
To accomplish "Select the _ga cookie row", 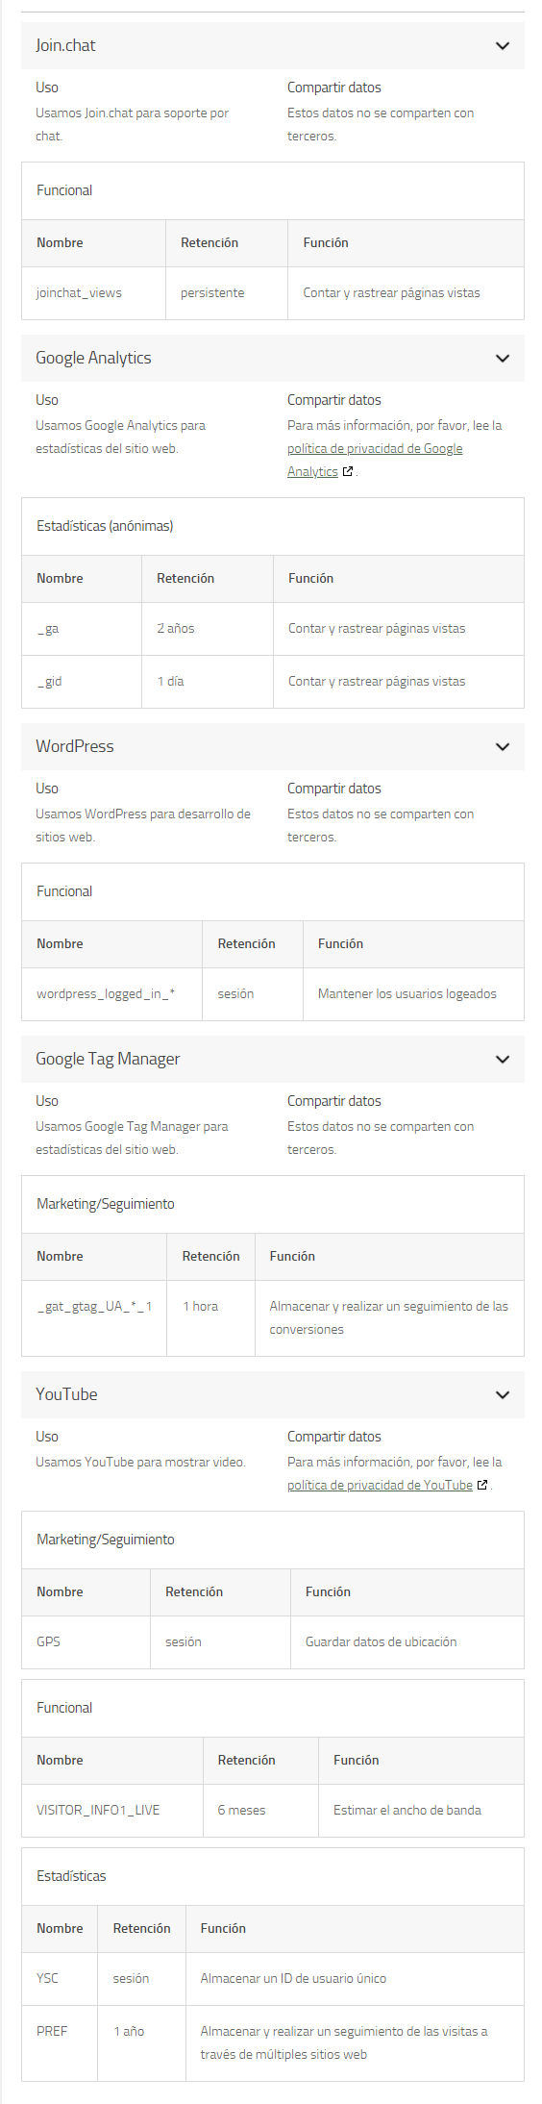I will [x=273, y=629].
